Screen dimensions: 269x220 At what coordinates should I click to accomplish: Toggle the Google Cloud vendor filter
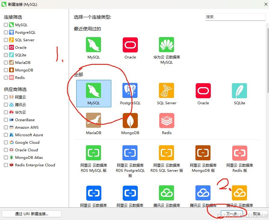point(6,143)
